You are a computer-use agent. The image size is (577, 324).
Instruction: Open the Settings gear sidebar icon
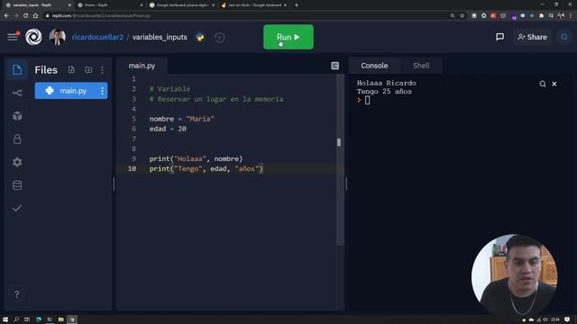coord(17,162)
